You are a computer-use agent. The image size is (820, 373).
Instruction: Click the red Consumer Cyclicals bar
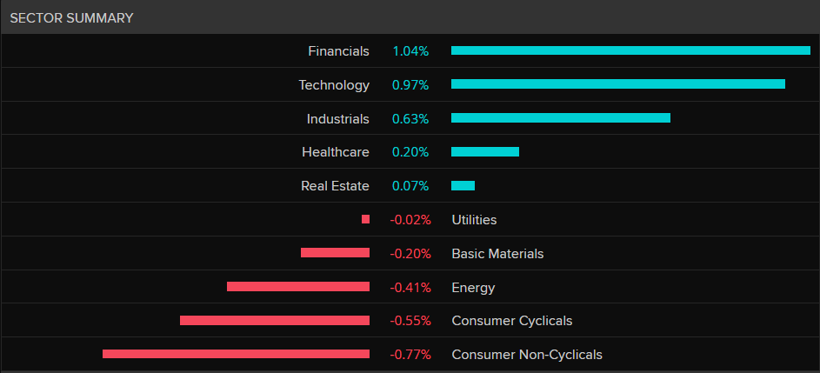(x=274, y=320)
